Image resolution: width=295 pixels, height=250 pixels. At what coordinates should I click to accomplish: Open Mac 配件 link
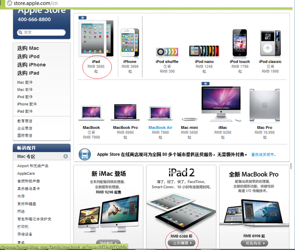[25, 82]
